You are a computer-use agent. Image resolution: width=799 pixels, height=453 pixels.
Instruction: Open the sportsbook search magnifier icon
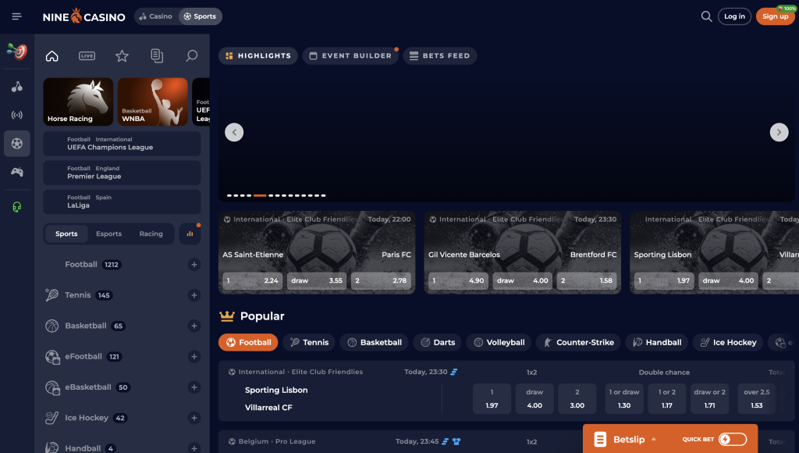pos(192,55)
